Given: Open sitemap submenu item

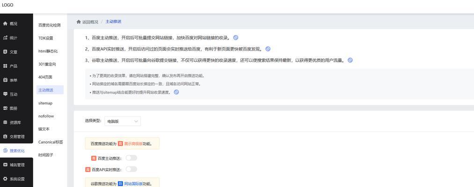Looking at the screenshot, I should coord(45,103).
